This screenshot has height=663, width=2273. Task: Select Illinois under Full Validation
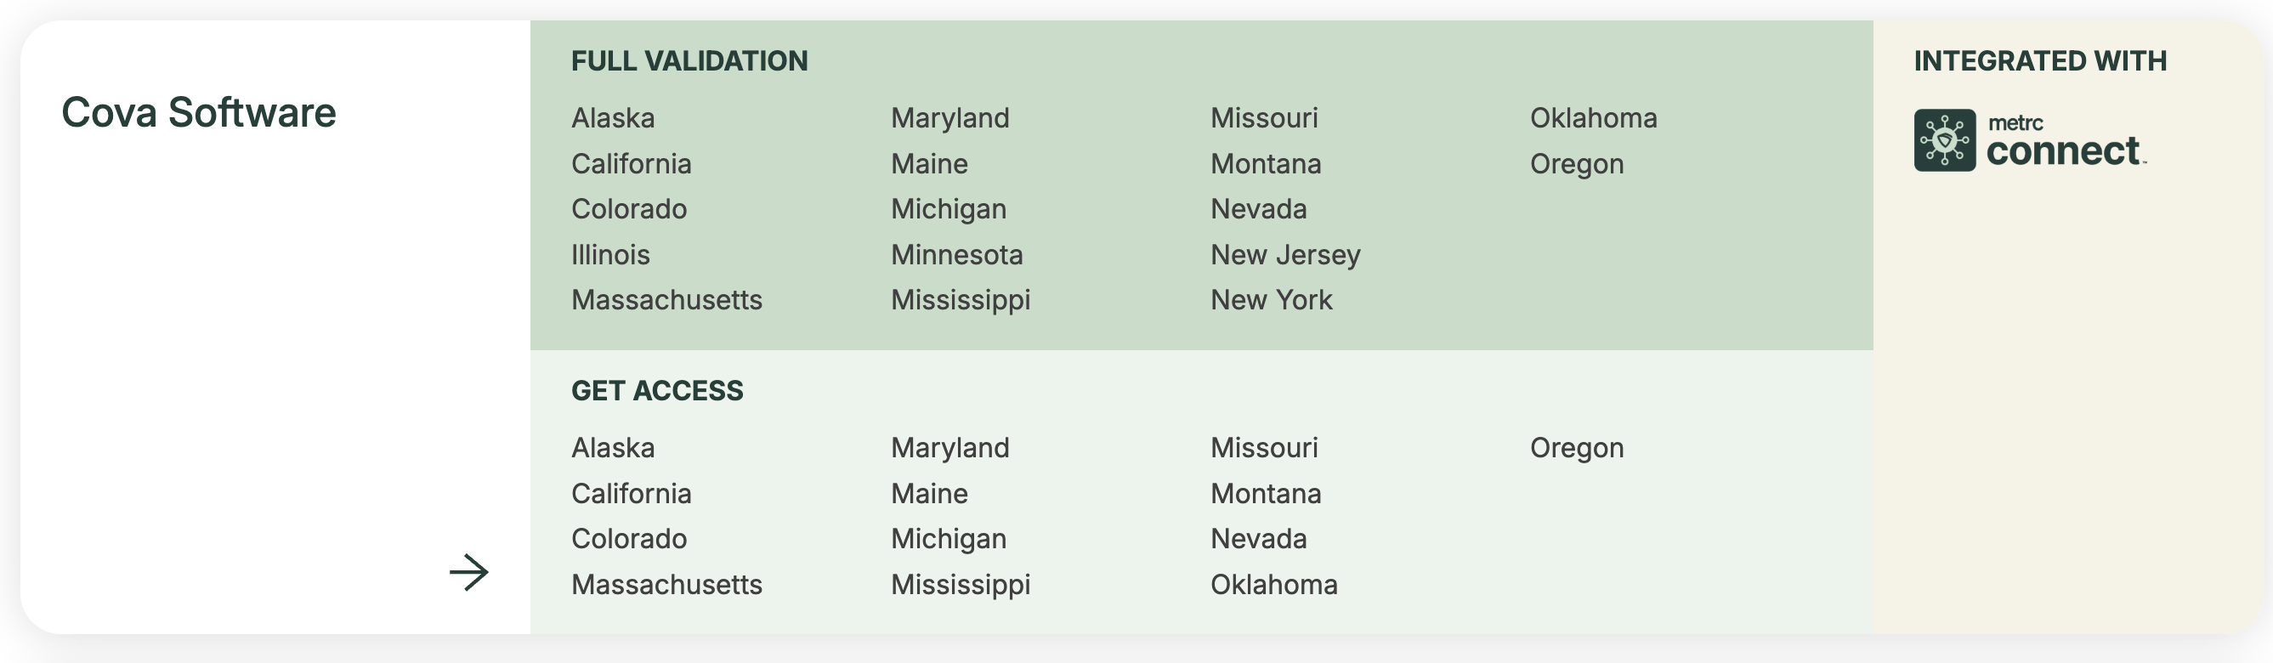point(609,254)
